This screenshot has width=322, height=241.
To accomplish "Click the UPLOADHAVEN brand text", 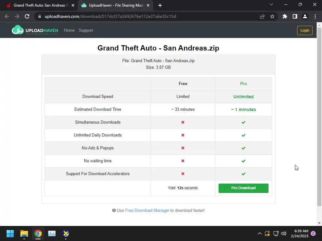I will 42,30.
